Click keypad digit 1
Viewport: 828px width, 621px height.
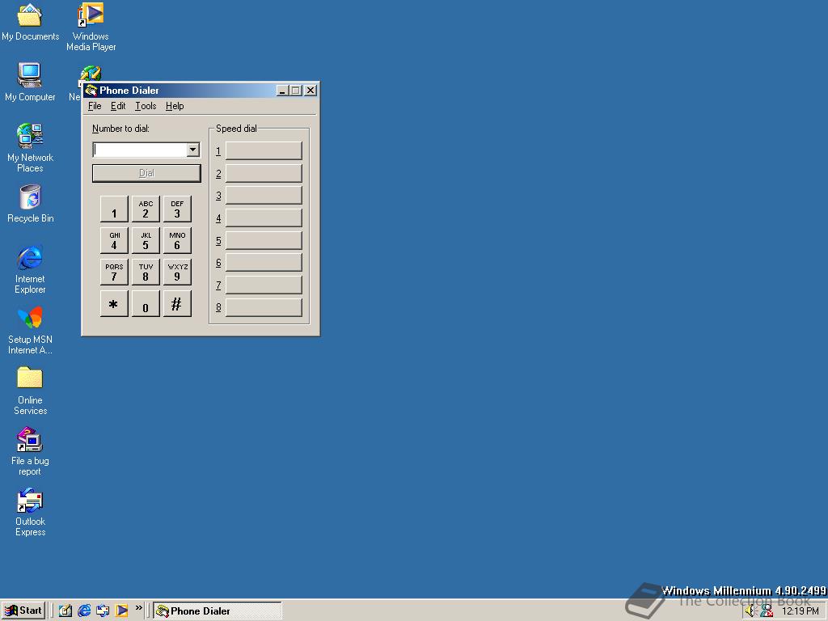click(x=114, y=209)
